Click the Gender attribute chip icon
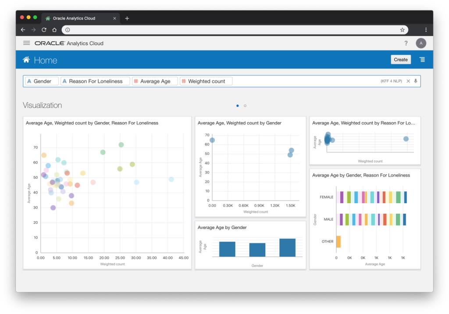449x314 pixels. pyautogui.click(x=30, y=81)
